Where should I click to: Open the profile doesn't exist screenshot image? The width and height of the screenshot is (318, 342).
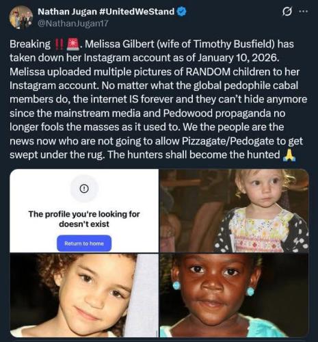84,211
